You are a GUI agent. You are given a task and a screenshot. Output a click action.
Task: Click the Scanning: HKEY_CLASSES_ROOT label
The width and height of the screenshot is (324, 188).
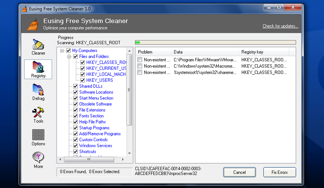(x=88, y=43)
